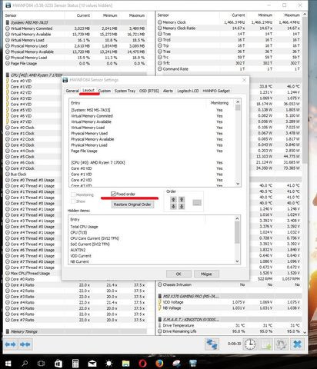Click scroll-down arrow of the Entry list scrollbar
The height and width of the screenshot is (369, 317).
pos(238,184)
